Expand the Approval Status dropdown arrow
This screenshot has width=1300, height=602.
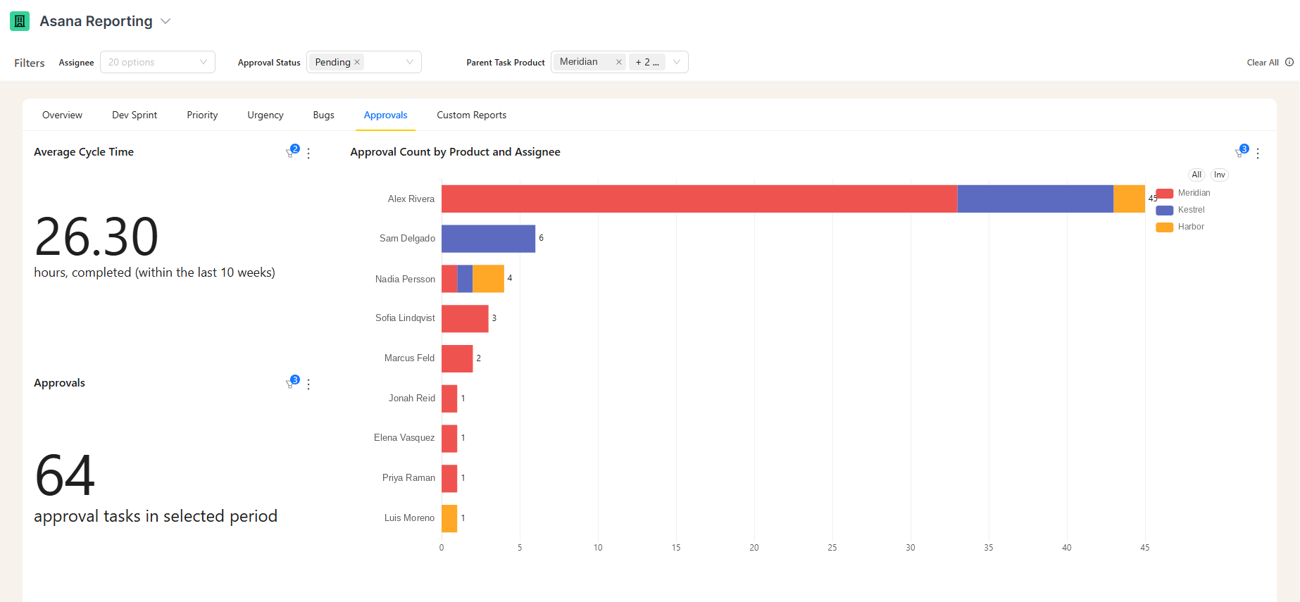tap(409, 62)
